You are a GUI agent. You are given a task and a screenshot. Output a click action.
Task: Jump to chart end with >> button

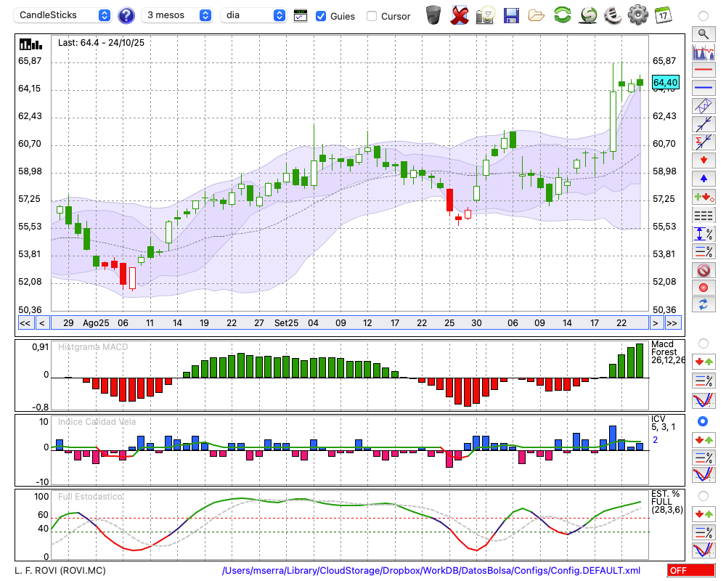coord(673,323)
